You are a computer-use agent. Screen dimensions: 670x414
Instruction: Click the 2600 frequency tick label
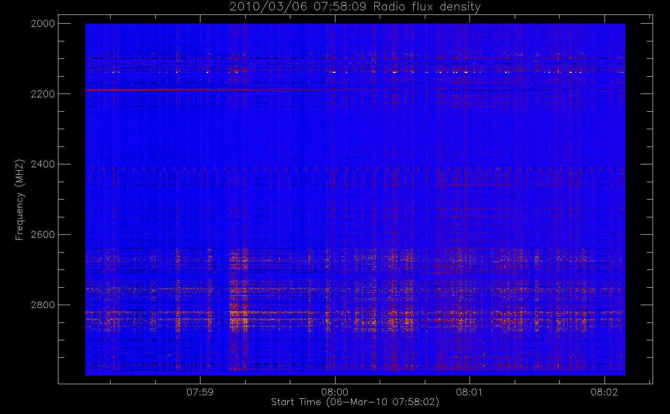coord(43,235)
